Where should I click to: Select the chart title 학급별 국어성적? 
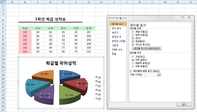(61, 63)
